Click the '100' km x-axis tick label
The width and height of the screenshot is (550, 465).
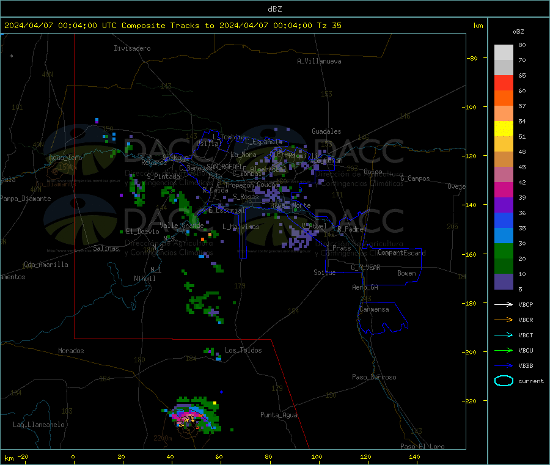click(317, 456)
